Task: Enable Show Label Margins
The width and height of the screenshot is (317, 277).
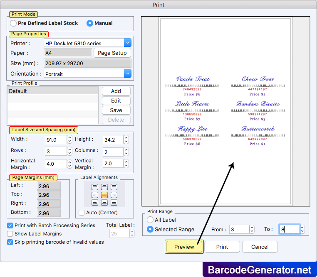Action: [x=10, y=234]
